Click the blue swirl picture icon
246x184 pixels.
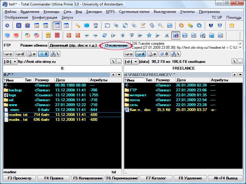click(87, 25)
